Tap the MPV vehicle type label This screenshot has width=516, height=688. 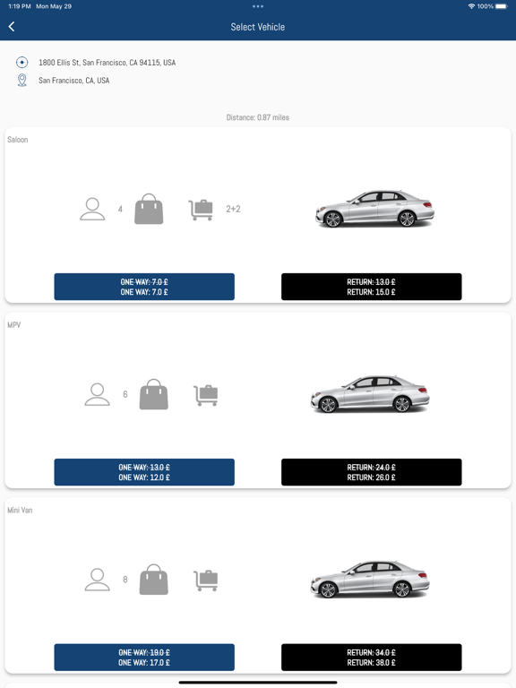click(x=14, y=324)
